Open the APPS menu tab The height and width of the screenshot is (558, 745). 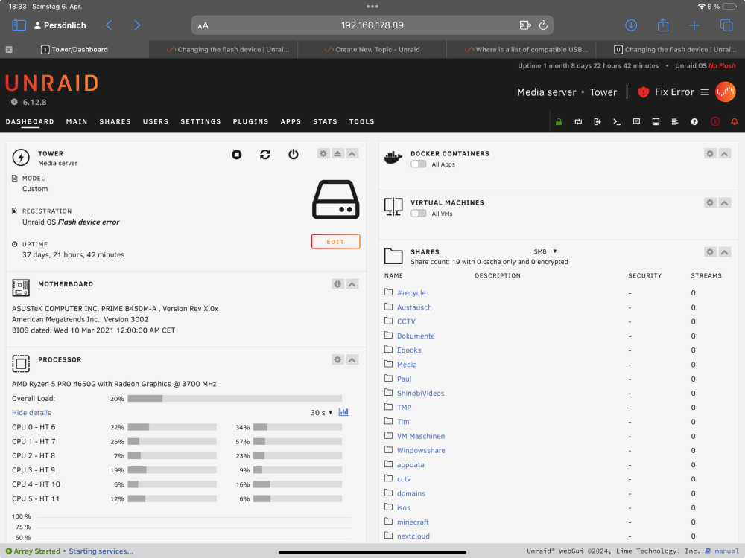pos(291,121)
